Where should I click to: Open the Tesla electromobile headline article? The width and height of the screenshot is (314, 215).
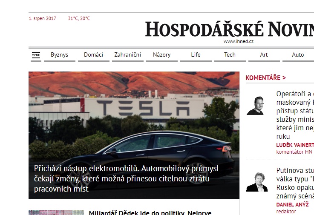(127, 178)
